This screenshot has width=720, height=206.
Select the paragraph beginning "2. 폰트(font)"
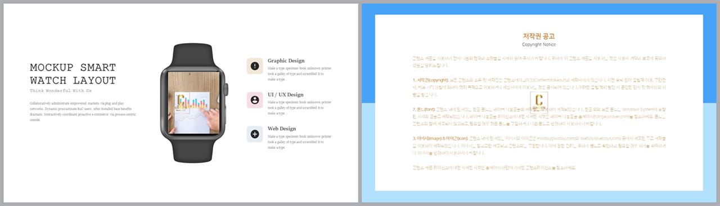538,117
